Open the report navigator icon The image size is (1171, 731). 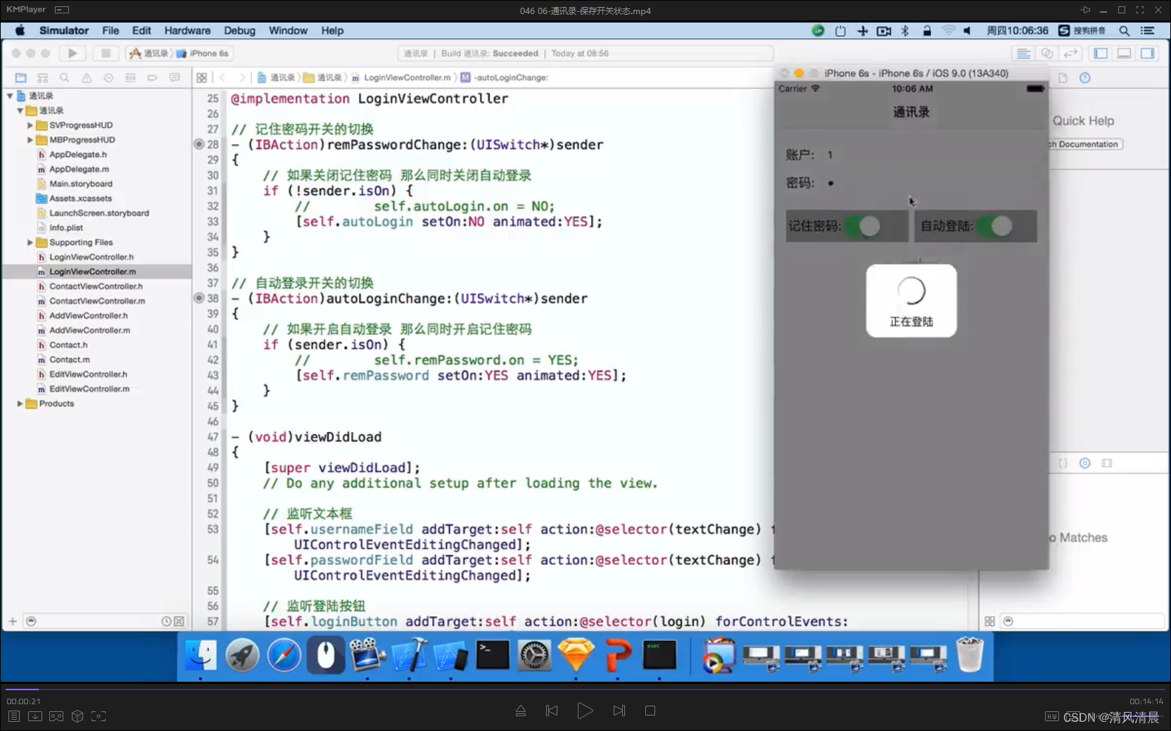[x=175, y=78]
